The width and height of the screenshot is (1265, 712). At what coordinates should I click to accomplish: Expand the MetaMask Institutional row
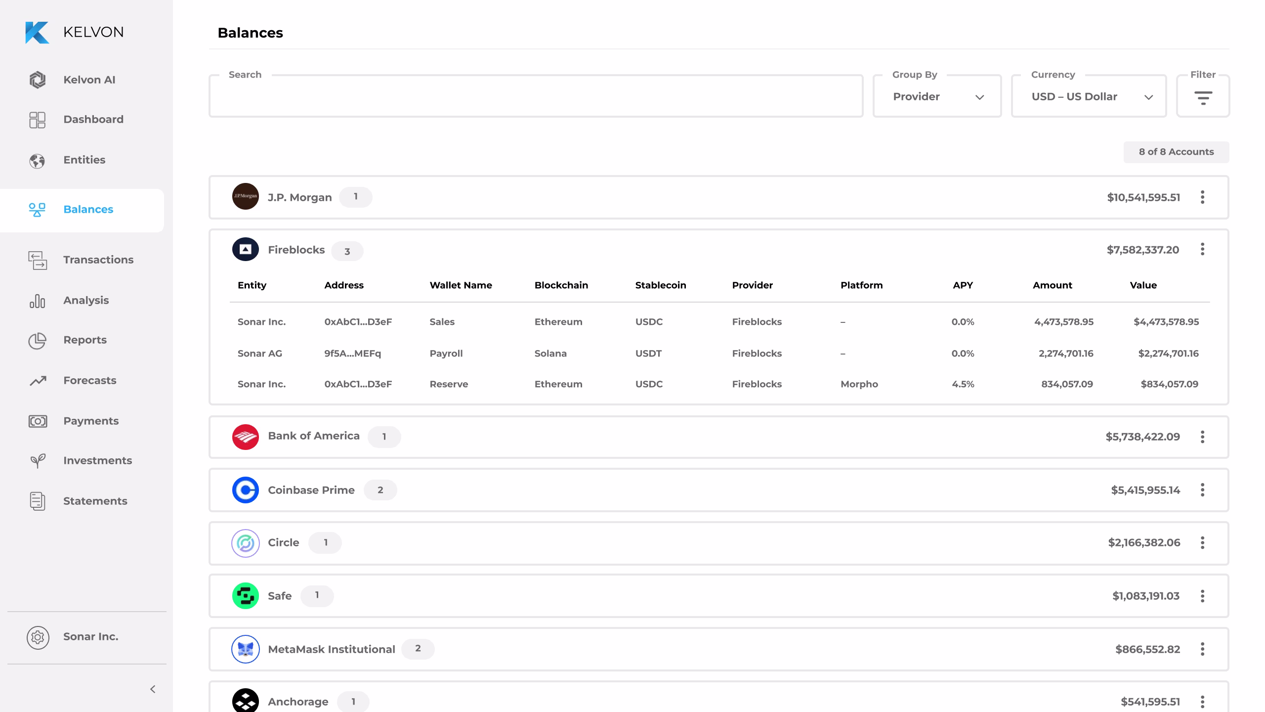coord(719,649)
